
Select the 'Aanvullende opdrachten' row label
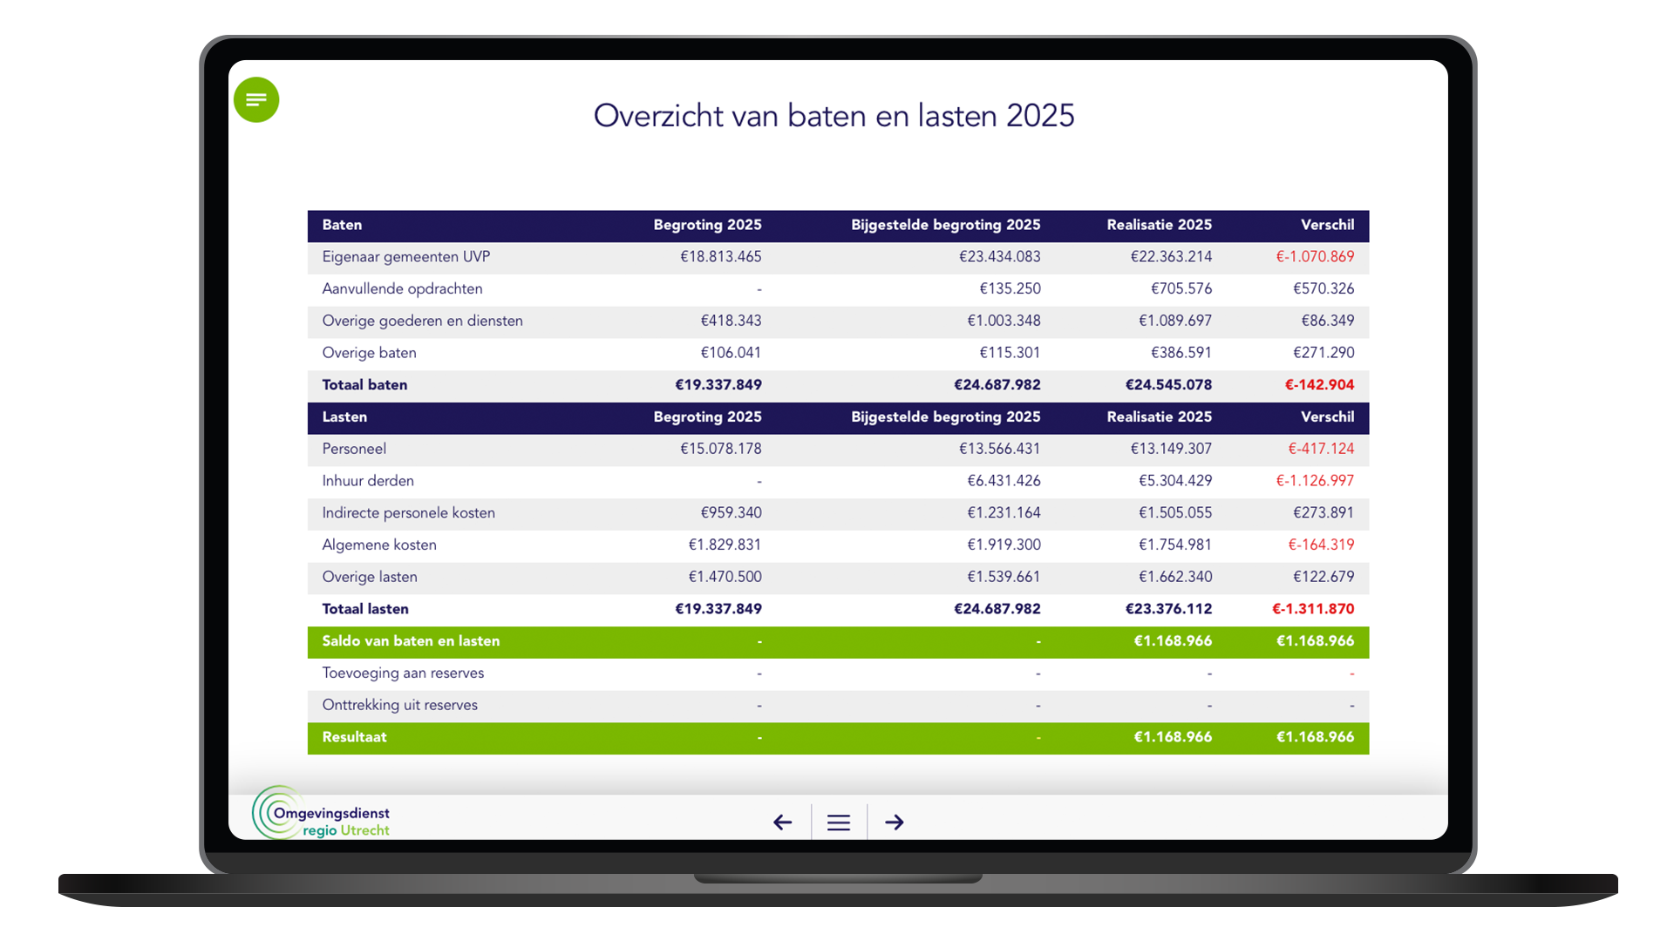pos(402,289)
